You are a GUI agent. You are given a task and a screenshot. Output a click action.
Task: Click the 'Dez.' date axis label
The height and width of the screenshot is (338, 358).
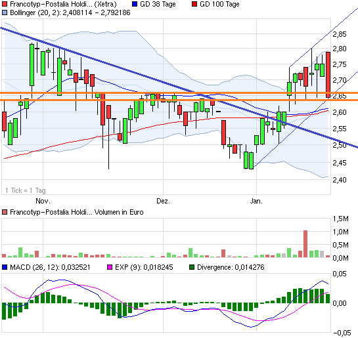(x=163, y=201)
